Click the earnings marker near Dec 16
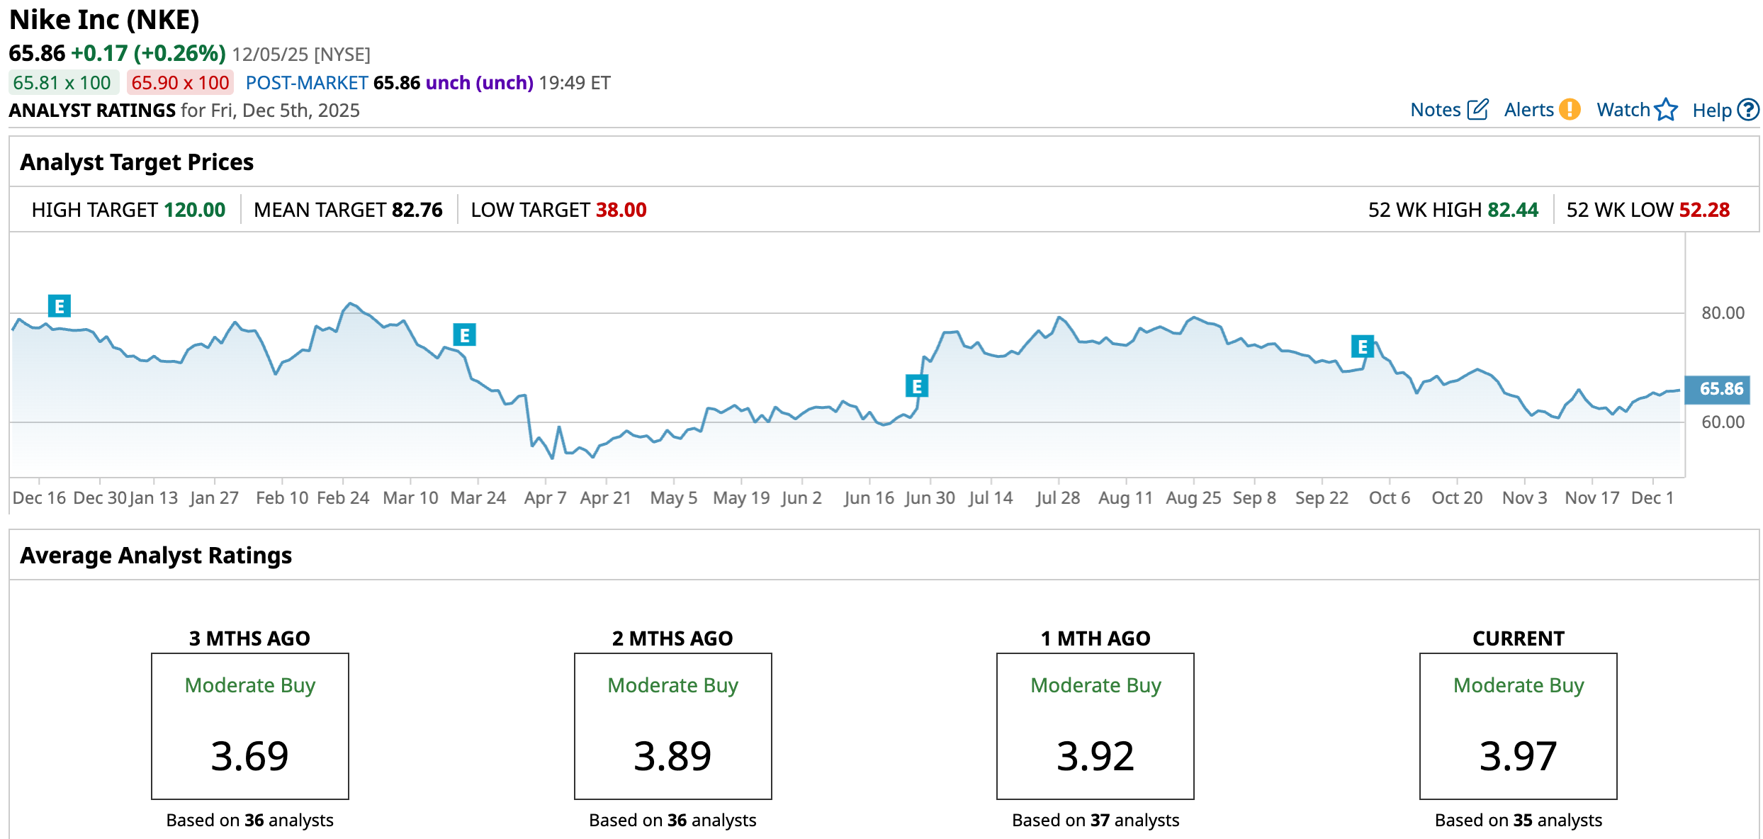This screenshot has width=1763, height=839. coord(60,306)
